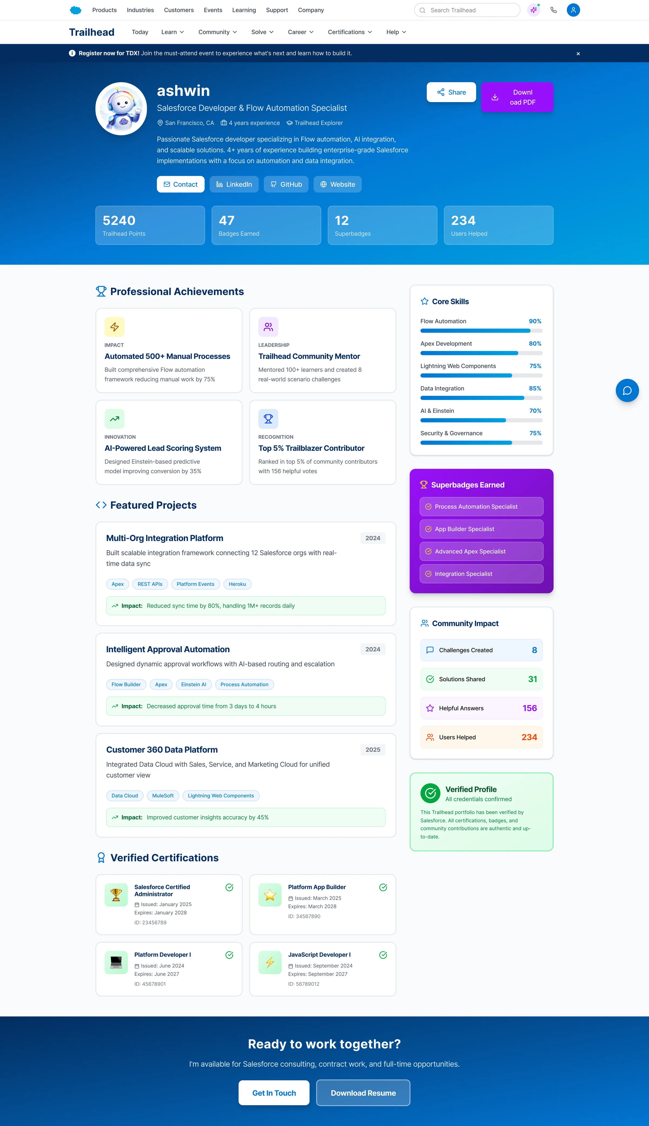The width and height of the screenshot is (649, 1126).
Task: Click the Share button
Action: (451, 92)
